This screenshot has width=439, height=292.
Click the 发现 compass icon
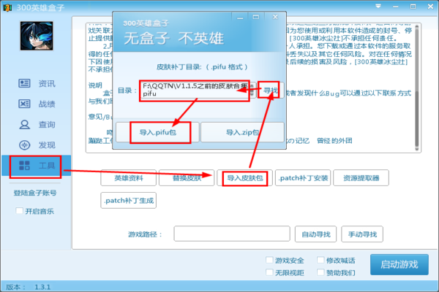pos(24,145)
